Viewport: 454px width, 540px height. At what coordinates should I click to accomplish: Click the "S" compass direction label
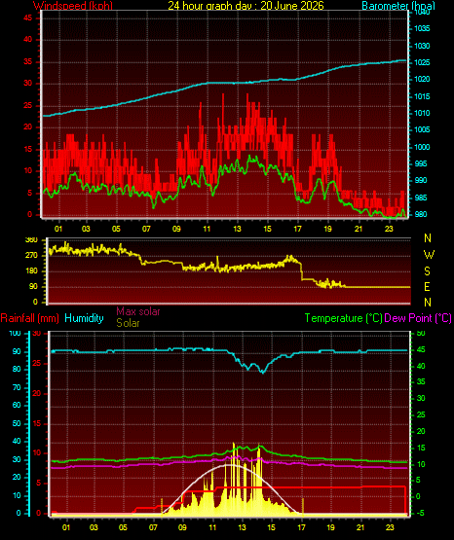pyautogui.click(x=427, y=271)
